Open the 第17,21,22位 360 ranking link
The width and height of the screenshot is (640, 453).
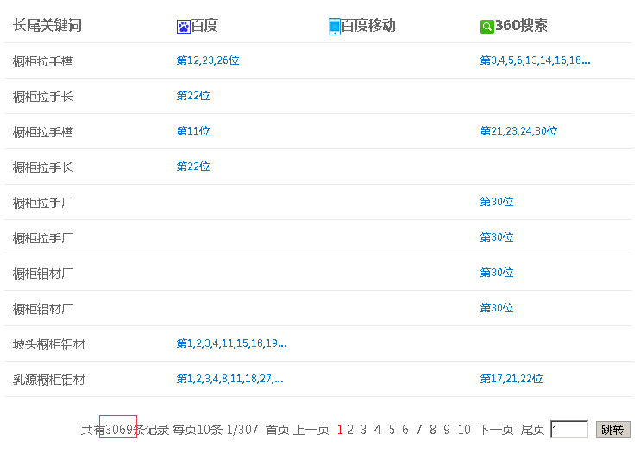[511, 379]
